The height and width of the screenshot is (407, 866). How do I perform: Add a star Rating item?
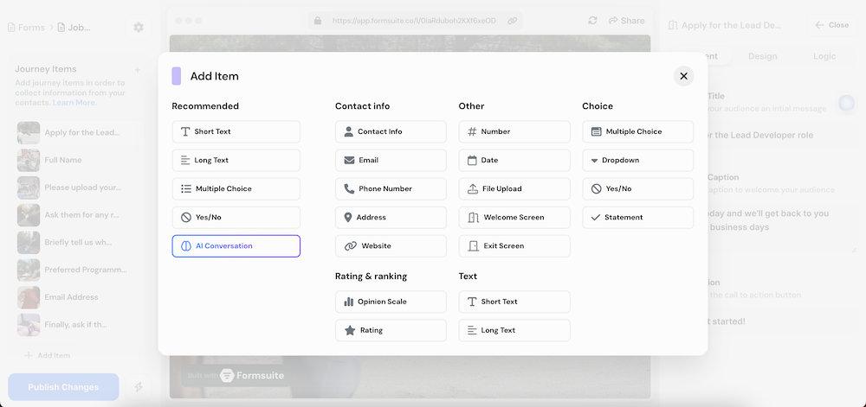click(391, 330)
